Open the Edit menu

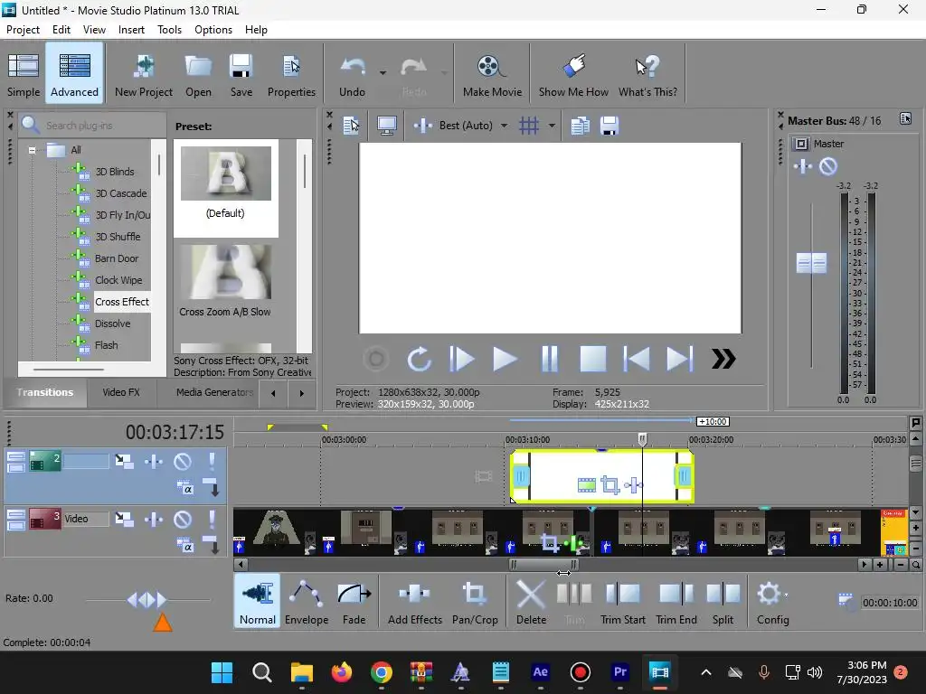[61, 30]
